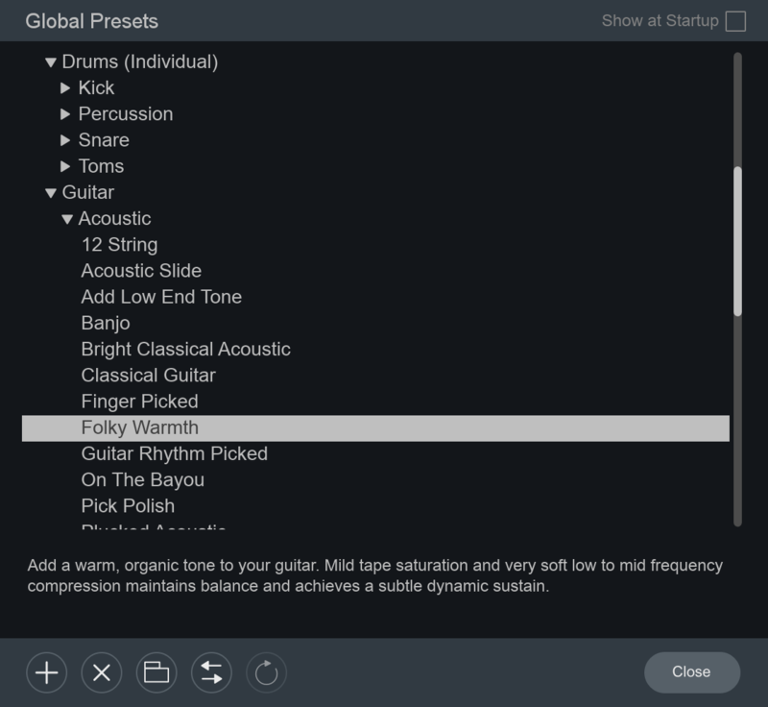This screenshot has width=768, height=707.
Task: Click the folder icon in bottom toolbar
Action: click(x=156, y=672)
